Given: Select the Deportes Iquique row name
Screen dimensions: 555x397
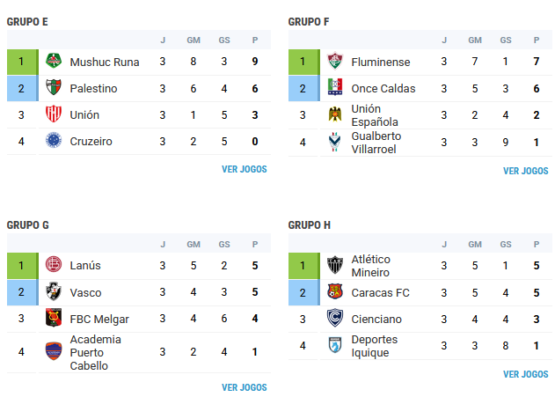Looking at the screenshot, I should click(x=375, y=346).
